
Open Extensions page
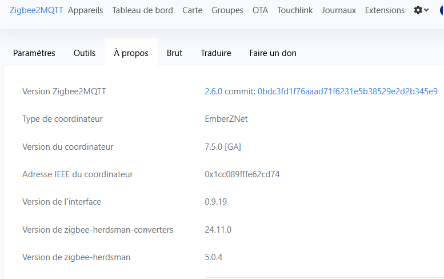pos(385,10)
